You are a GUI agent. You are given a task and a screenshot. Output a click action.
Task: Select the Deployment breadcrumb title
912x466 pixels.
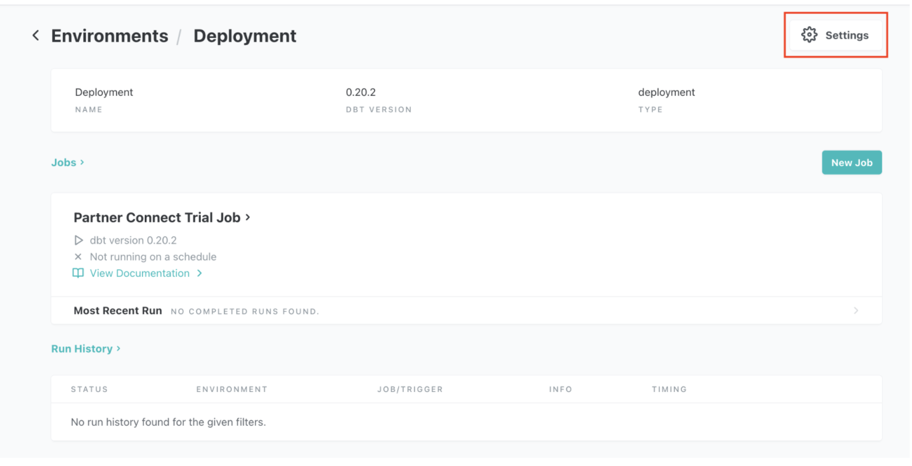(x=245, y=36)
